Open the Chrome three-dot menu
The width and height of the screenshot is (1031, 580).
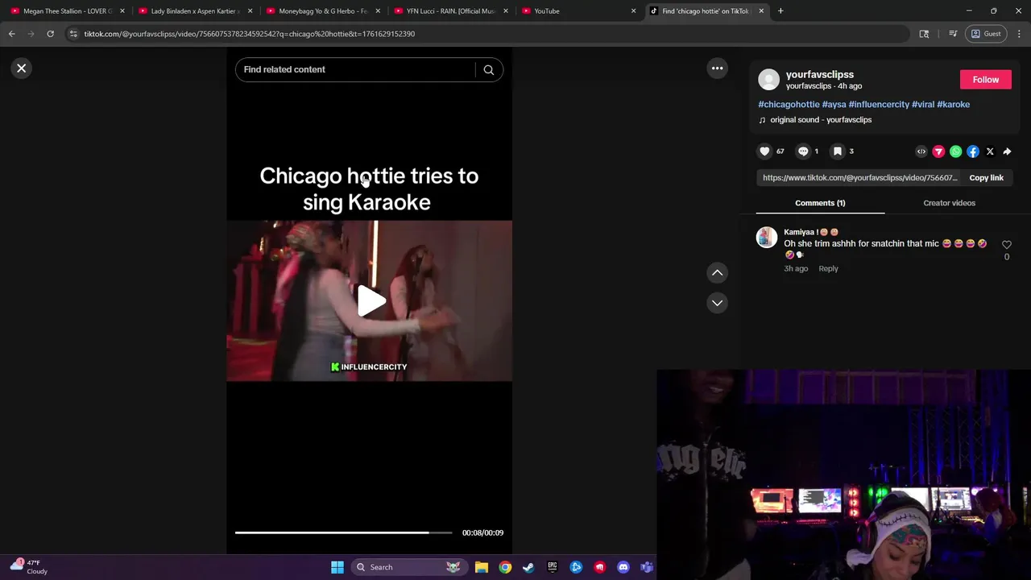coord(1019,34)
